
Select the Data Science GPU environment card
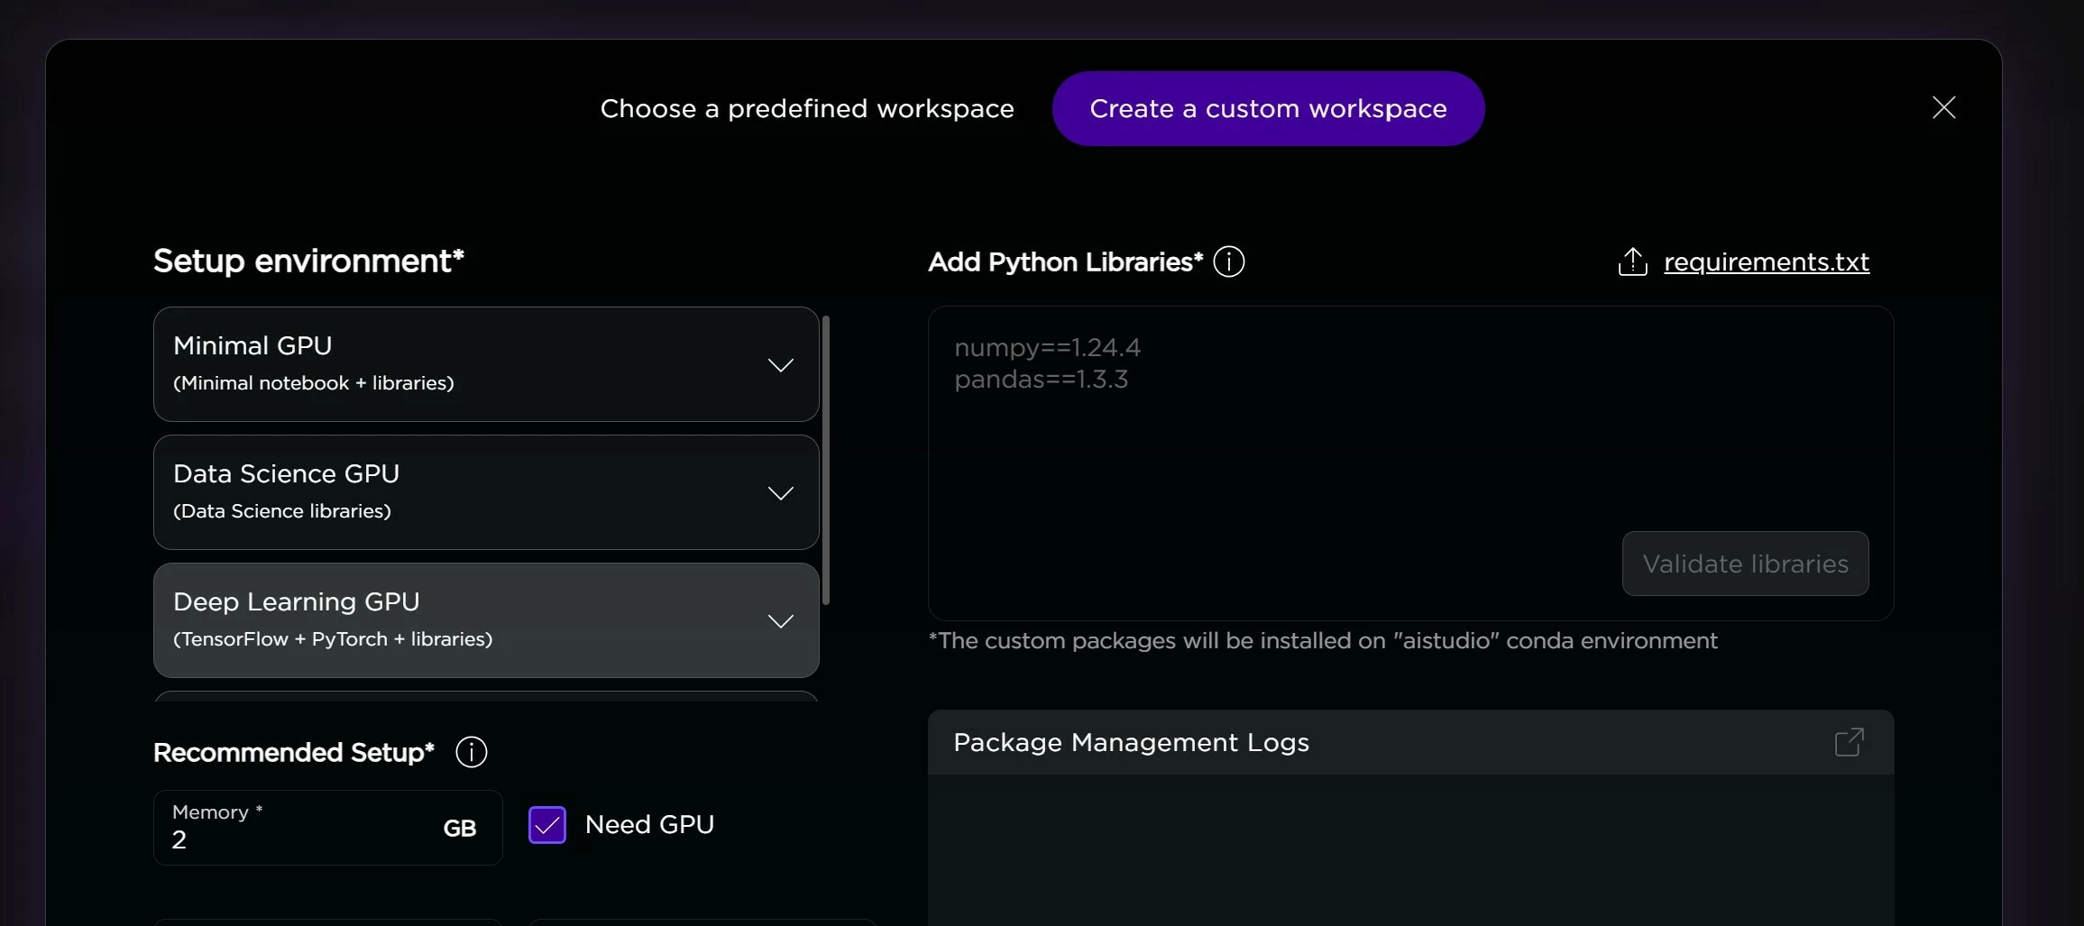click(x=406, y=491)
